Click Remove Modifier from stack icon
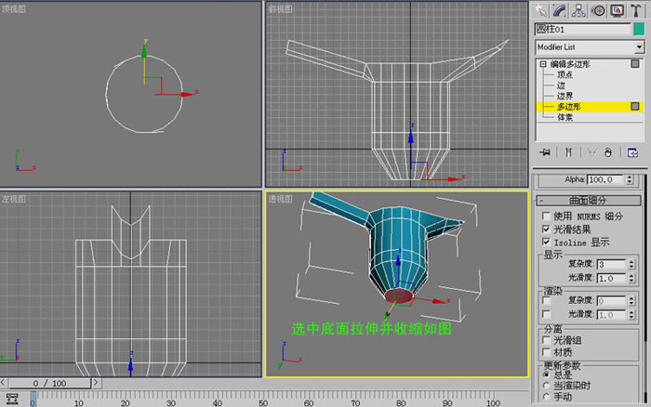 tap(608, 152)
